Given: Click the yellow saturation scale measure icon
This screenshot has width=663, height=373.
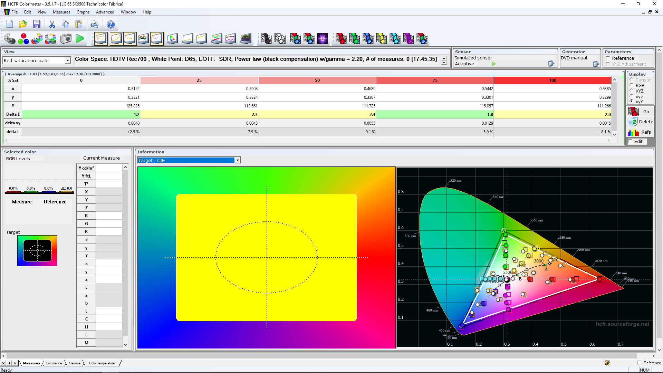Looking at the screenshot, I should 381,39.
